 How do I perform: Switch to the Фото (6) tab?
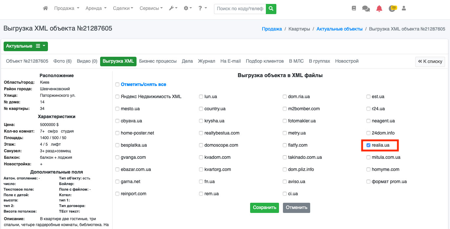(62, 61)
